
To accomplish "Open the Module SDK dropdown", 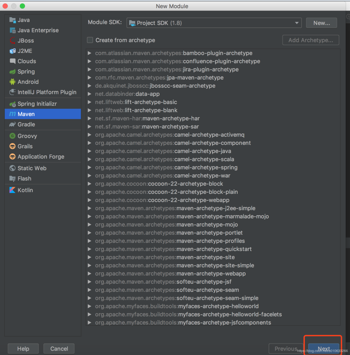I will pos(213,22).
